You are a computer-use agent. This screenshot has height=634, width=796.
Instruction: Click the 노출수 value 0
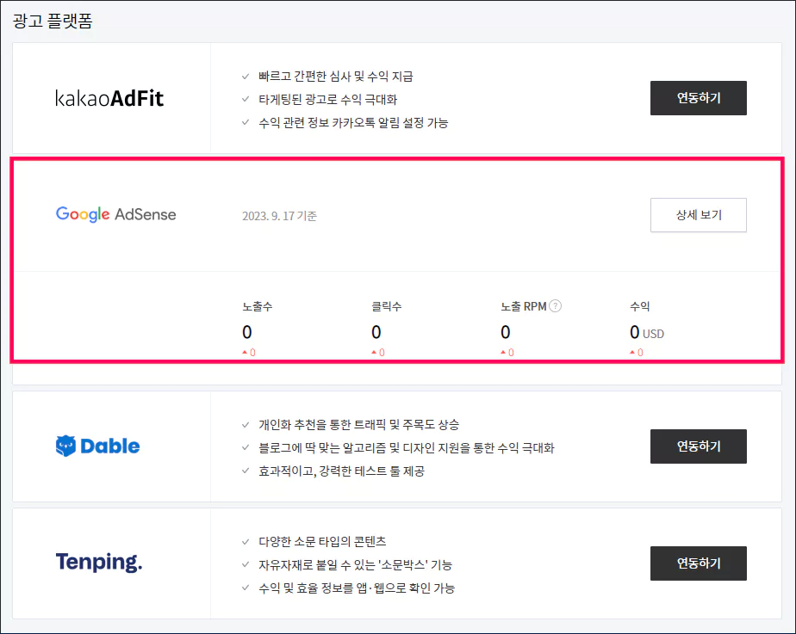[246, 332]
